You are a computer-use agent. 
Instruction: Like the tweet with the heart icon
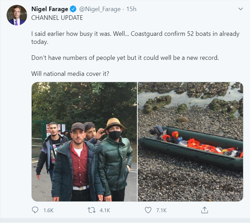coord(148,210)
